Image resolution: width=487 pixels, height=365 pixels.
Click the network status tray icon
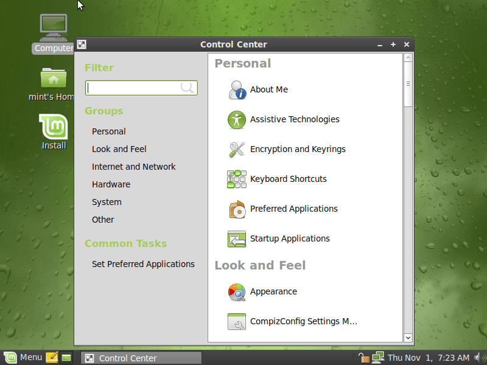[378, 358]
